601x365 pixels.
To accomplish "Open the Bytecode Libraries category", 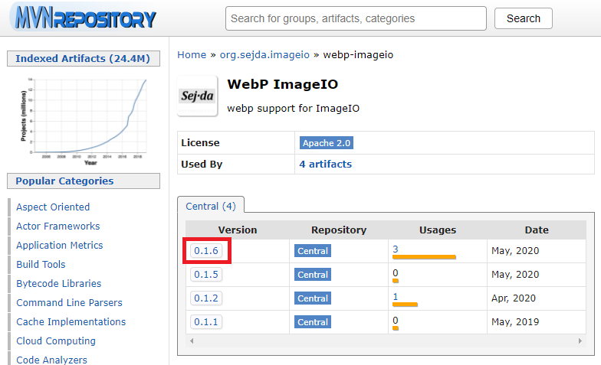I will (x=58, y=283).
